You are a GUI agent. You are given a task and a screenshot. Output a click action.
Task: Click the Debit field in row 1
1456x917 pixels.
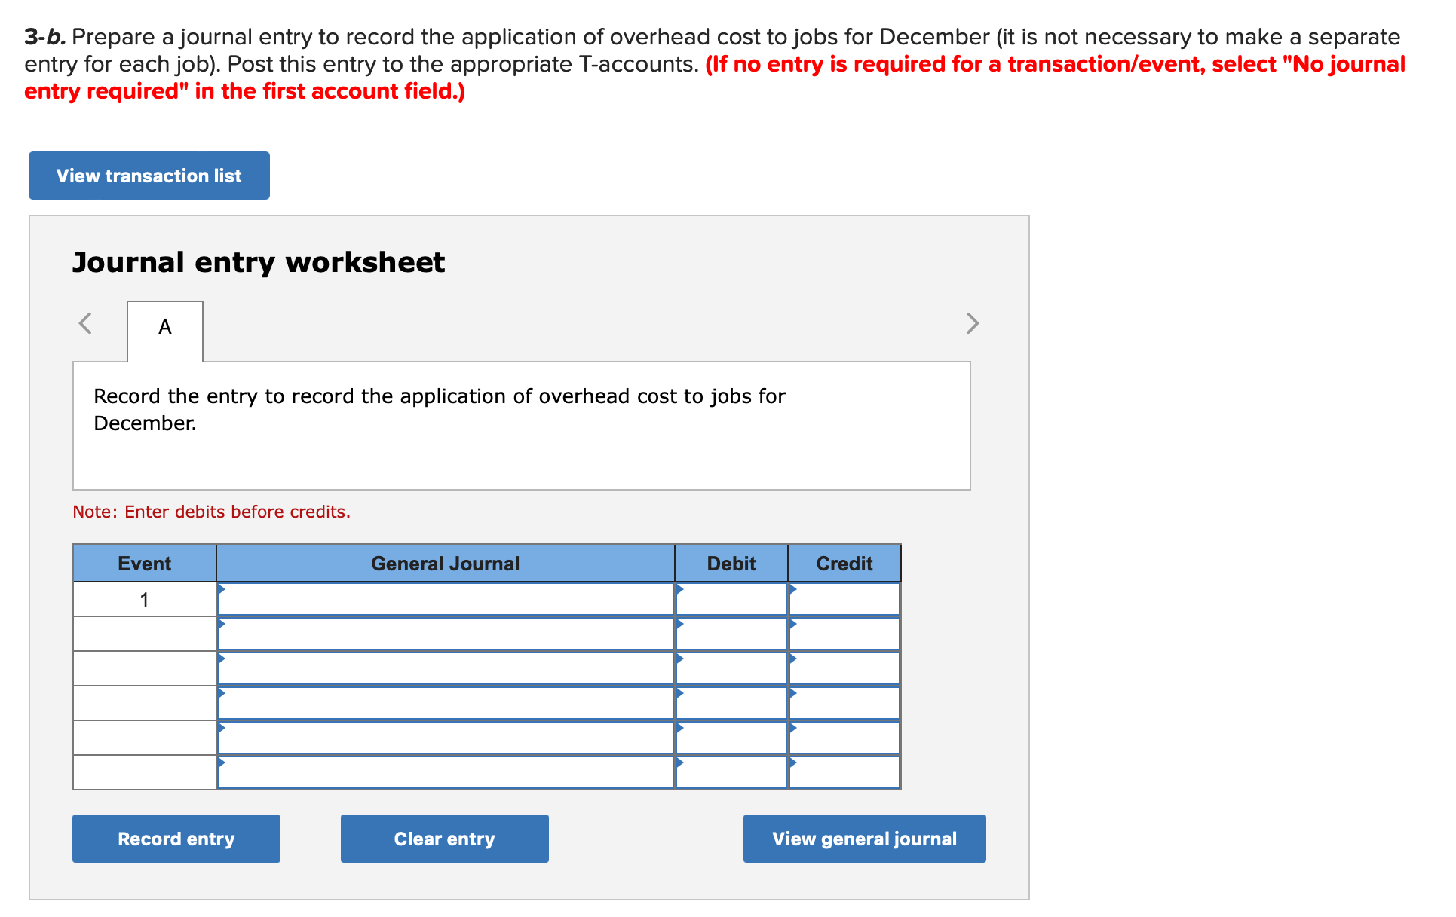[730, 599]
